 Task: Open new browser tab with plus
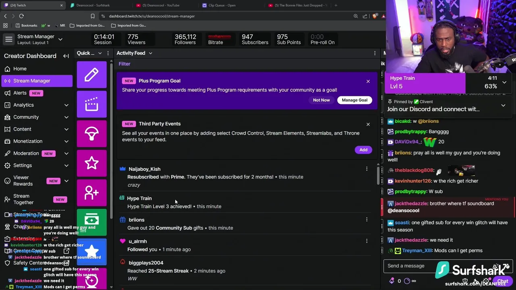pos(336,5)
